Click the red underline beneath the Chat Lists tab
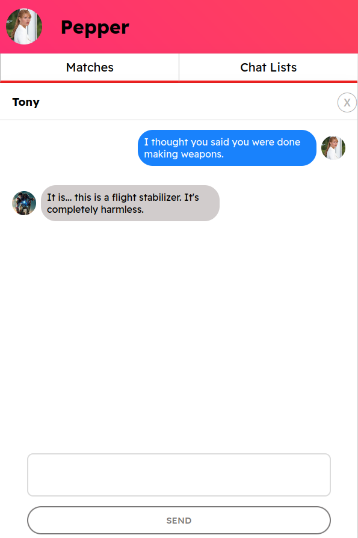This screenshot has height=538, width=358. click(268, 82)
